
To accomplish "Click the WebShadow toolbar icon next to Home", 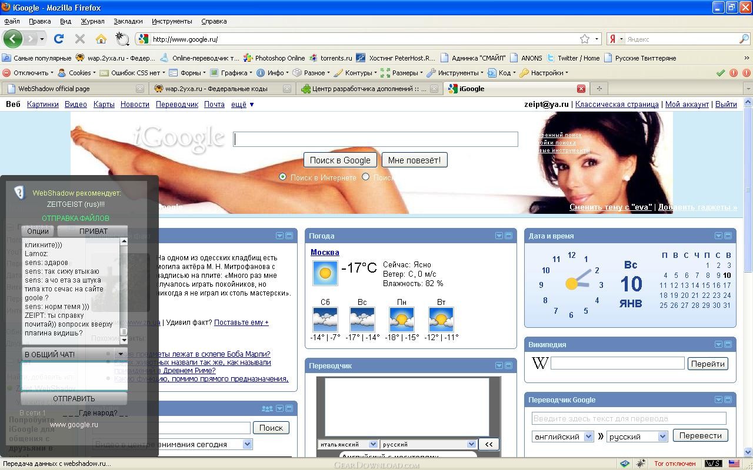I will tap(122, 39).
